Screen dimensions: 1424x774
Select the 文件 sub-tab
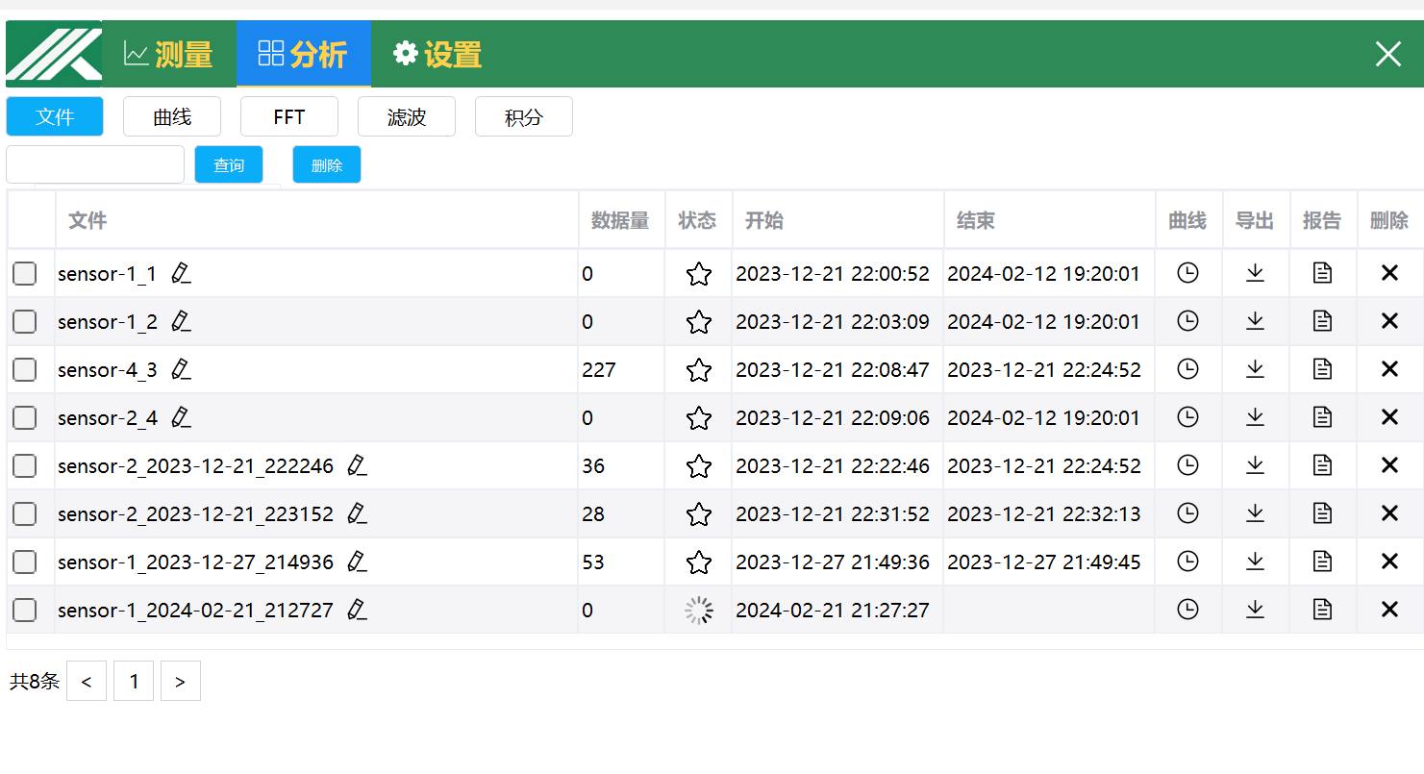tap(55, 116)
